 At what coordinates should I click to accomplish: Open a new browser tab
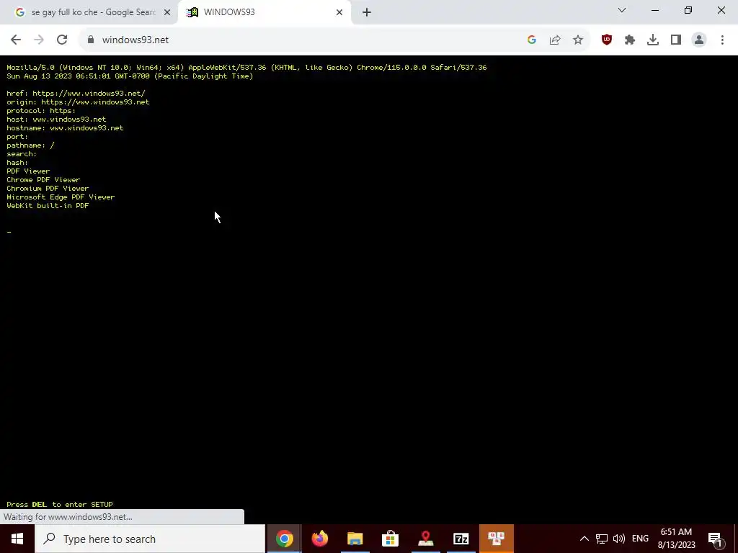[x=367, y=12]
